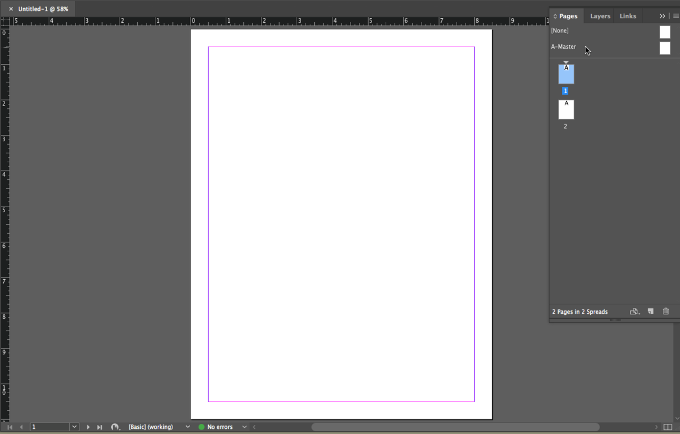
Task: Click the horizontal scrollbar thumb
Action: 455,427
